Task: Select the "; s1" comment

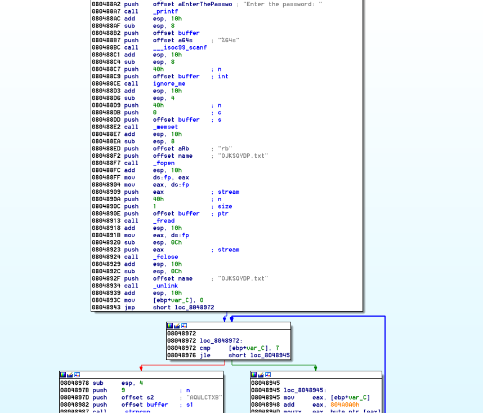Action: pyautogui.click(x=186, y=405)
